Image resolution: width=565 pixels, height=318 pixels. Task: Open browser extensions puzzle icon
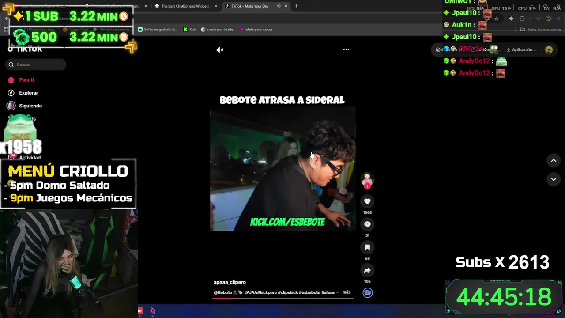tap(522, 19)
